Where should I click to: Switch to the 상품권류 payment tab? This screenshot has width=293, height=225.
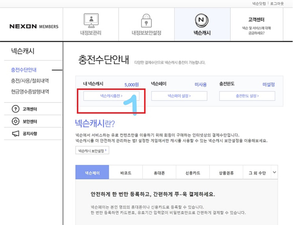click(x=226, y=172)
